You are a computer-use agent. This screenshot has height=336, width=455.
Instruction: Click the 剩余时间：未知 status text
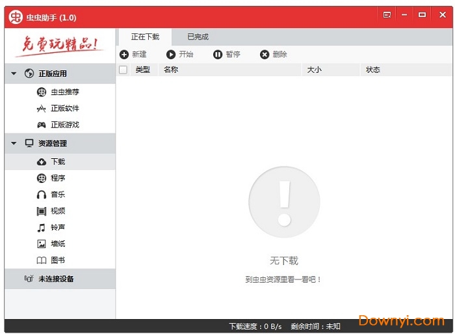[x=315, y=326]
